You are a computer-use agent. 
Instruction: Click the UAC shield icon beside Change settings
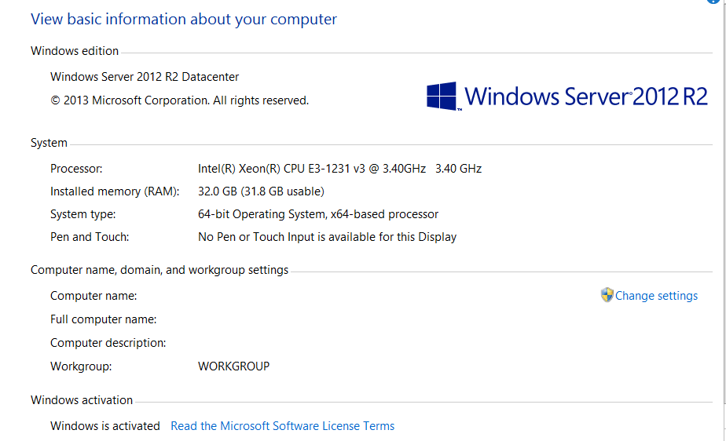coord(607,295)
